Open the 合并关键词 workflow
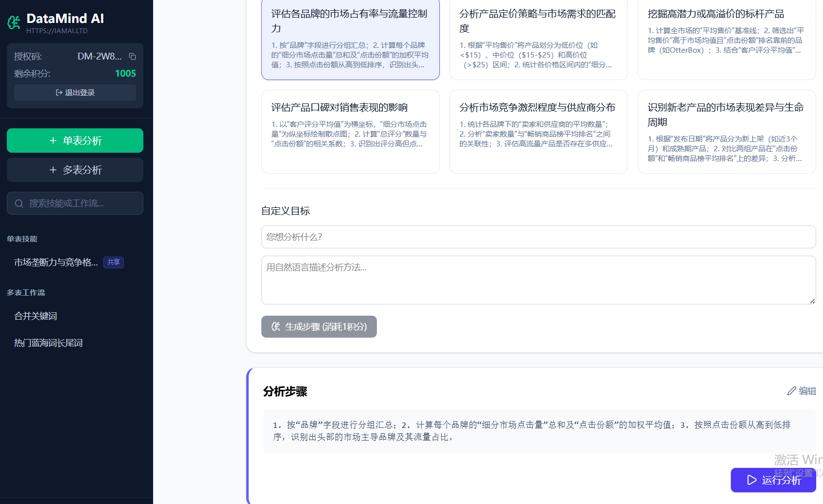The height and width of the screenshot is (504, 823). pos(36,316)
